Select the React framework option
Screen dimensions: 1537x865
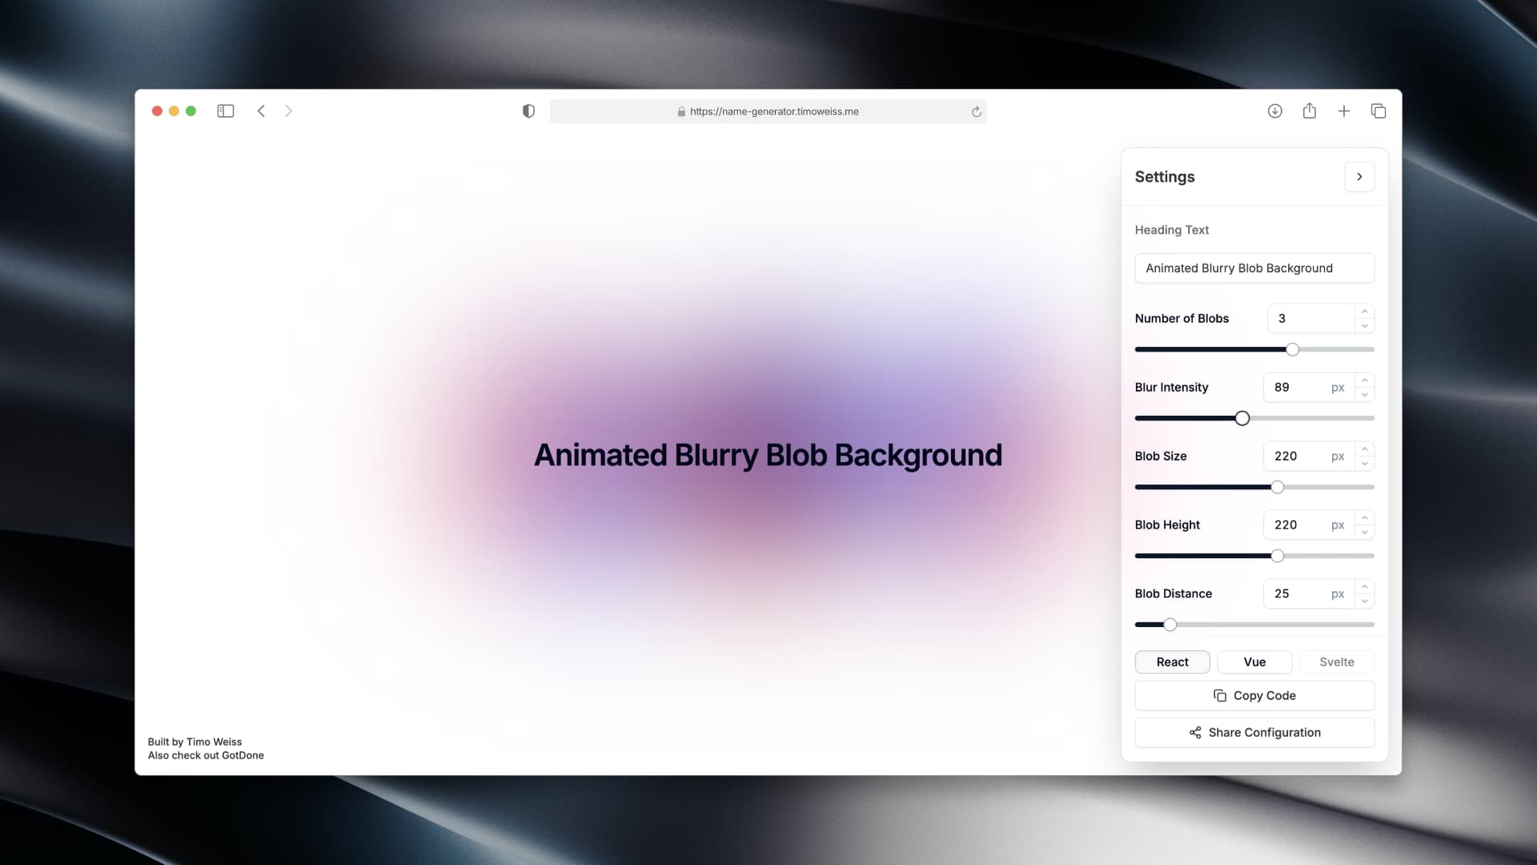[x=1172, y=662]
